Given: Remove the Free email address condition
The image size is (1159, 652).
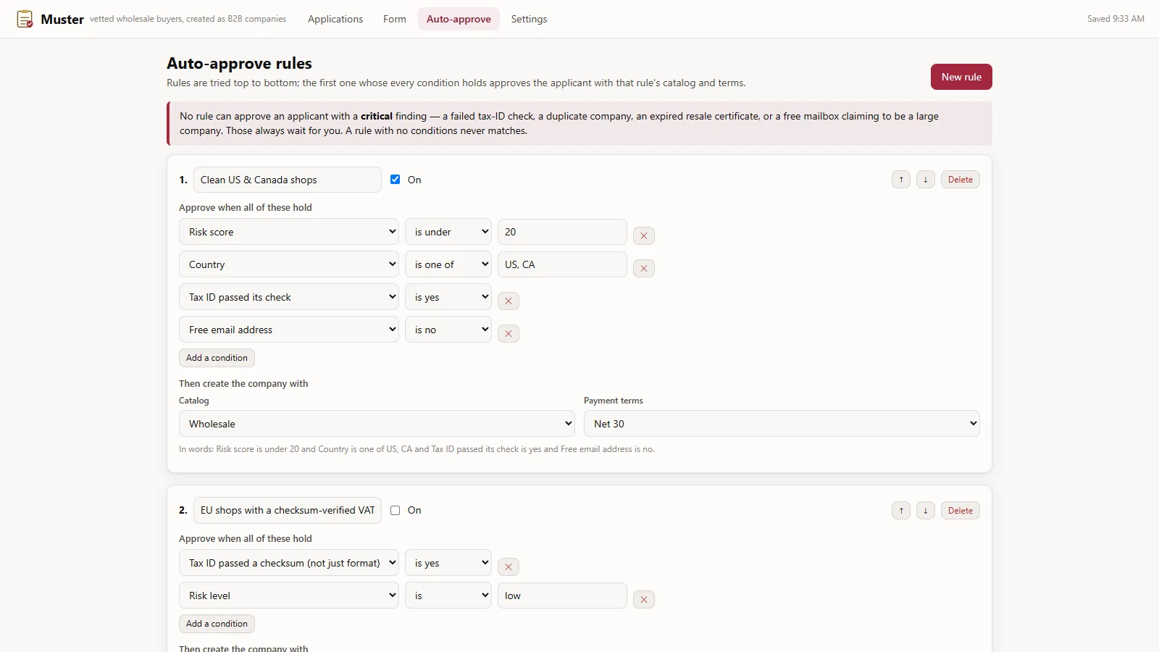Looking at the screenshot, I should 509,333.
